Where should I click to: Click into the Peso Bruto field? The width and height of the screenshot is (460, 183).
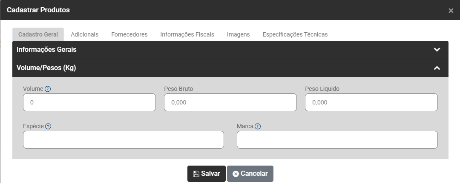(230, 102)
